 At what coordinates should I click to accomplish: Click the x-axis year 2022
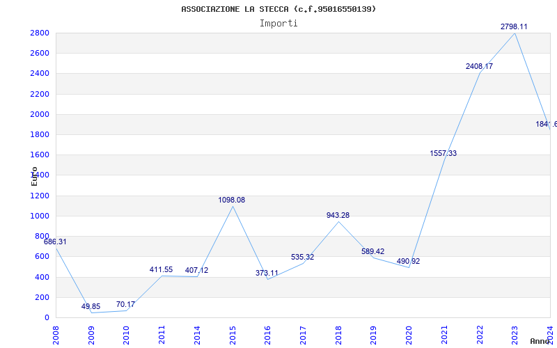pos(480,335)
